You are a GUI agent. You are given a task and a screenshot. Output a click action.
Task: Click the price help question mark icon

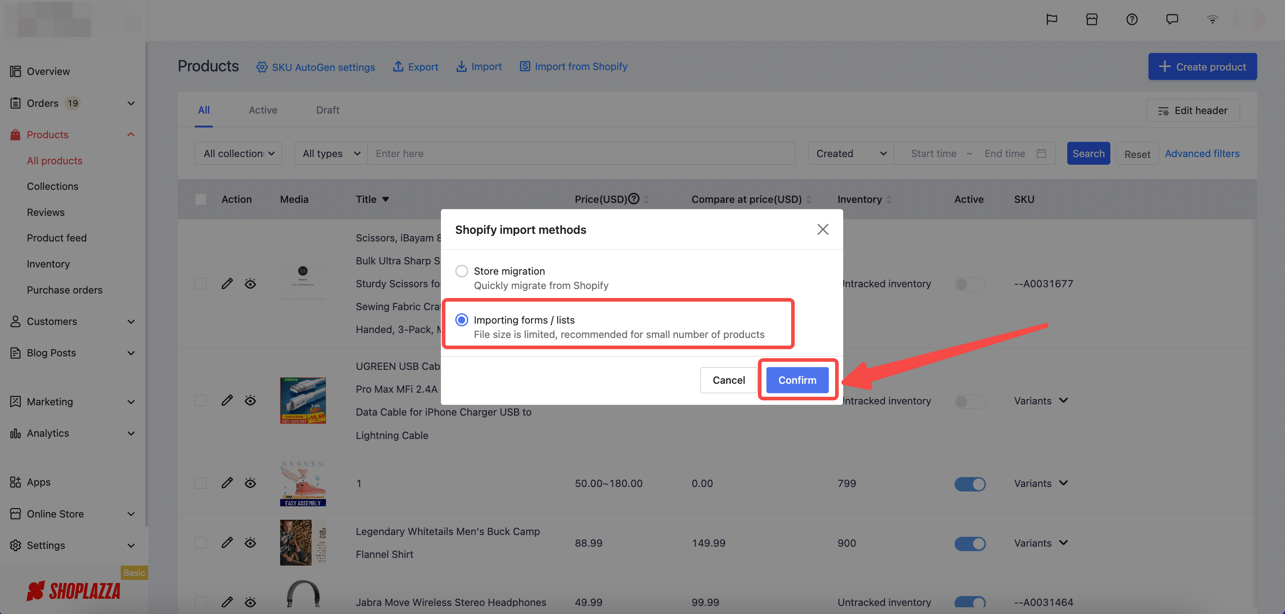pos(634,198)
